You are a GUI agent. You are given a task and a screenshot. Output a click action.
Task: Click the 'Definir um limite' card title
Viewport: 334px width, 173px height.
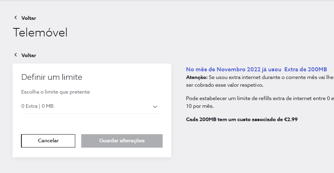click(x=52, y=77)
